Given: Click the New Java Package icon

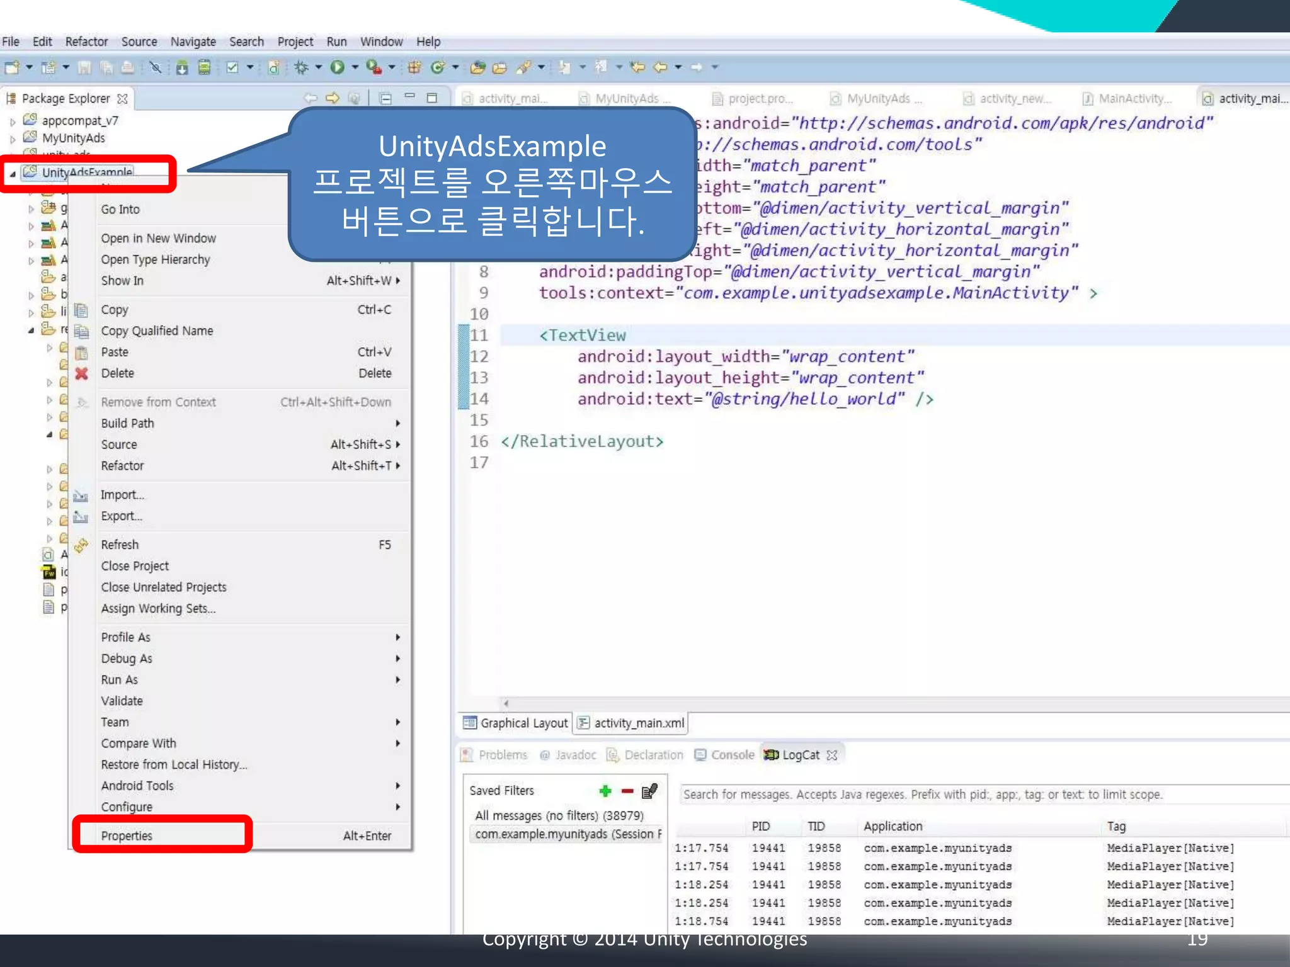Looking at the screenshot, I should click(414, 67).
